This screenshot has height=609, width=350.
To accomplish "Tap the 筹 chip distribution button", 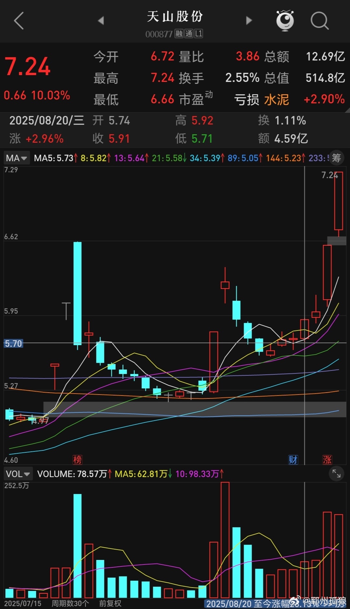I will pyautogui.click(x=336, y=158).
